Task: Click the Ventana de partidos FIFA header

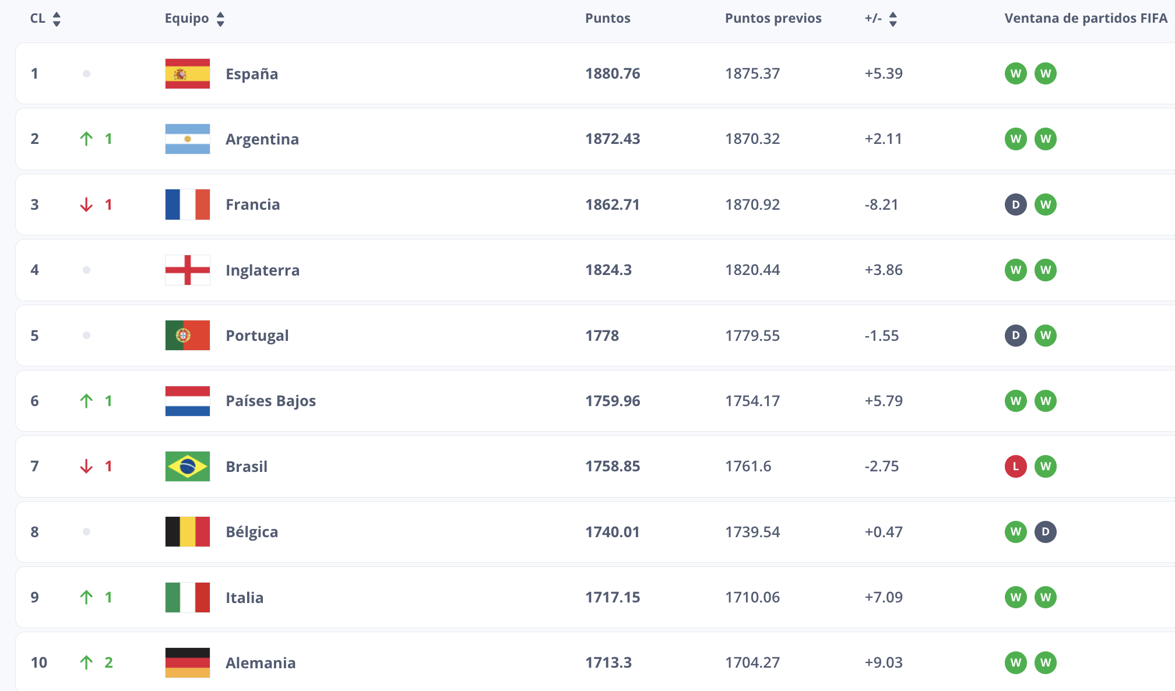Action: pos(1085,19)
